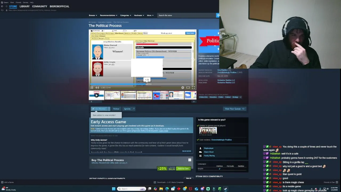Add The Political Process to cart

(183, 169)
